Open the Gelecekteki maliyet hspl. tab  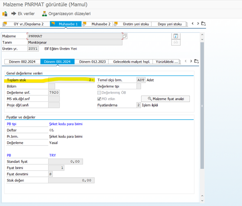click(131, 62)
